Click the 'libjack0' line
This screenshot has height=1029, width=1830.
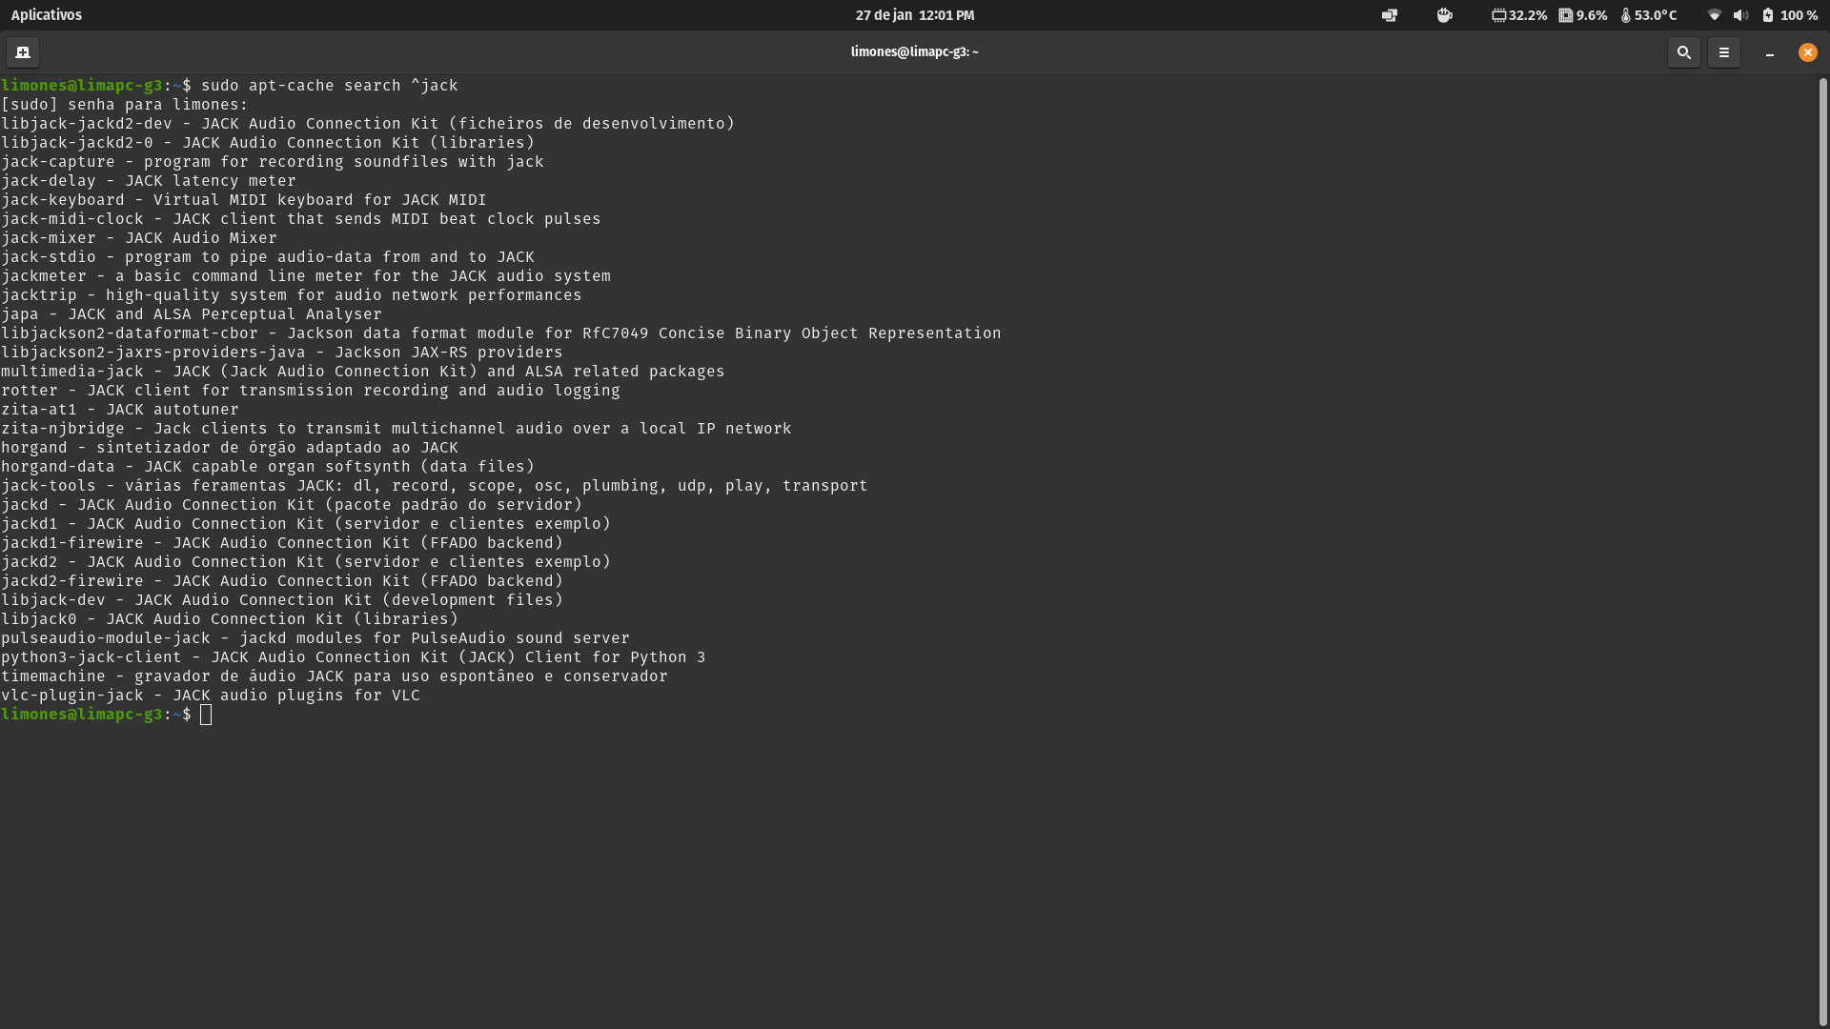[230, 619]
